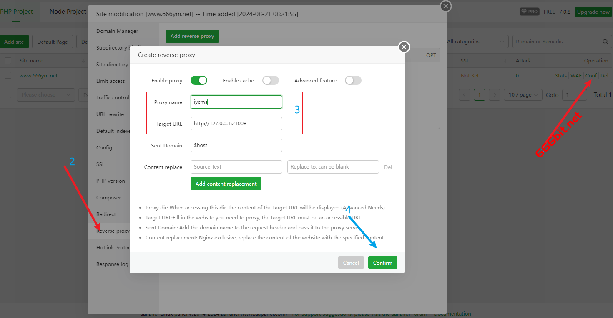The image size is (613, 318).
Task: Click the Confirm button
Action: (x=382, y=263)
